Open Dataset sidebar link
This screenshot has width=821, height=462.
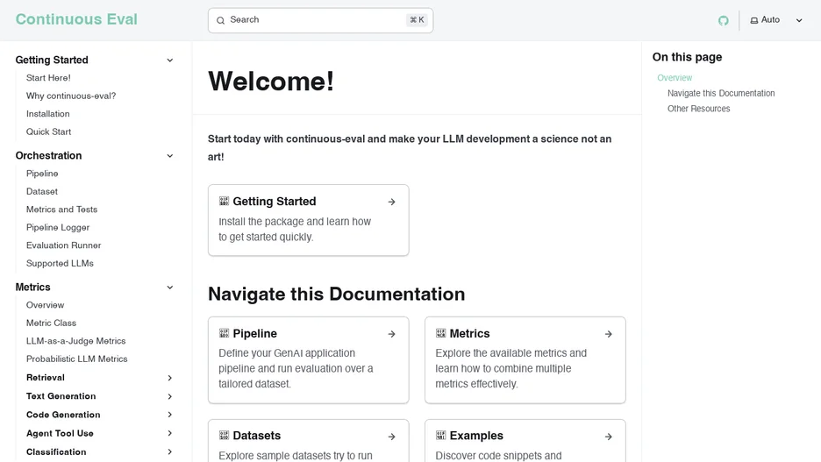(42, 191)
